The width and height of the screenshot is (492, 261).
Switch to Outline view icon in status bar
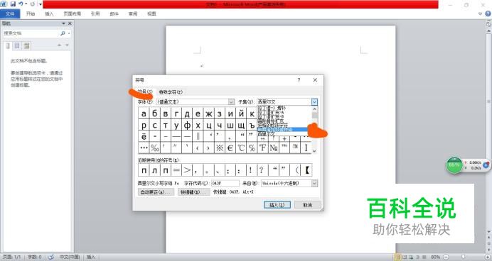click(x=417, y=257)
